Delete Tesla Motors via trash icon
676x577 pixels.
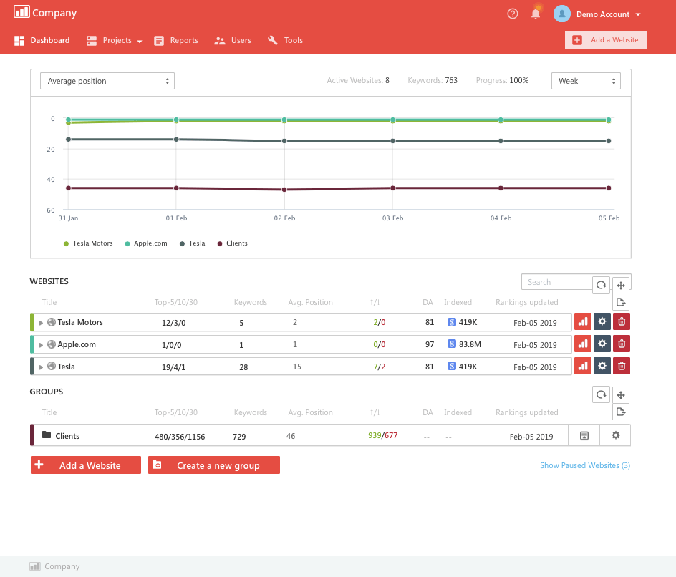(x=622, y=322)
